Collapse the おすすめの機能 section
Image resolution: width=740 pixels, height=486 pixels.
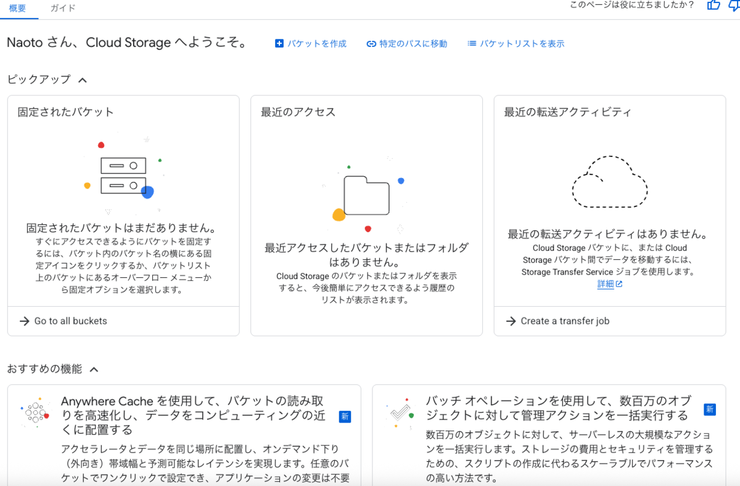click(x=94, y=370)
